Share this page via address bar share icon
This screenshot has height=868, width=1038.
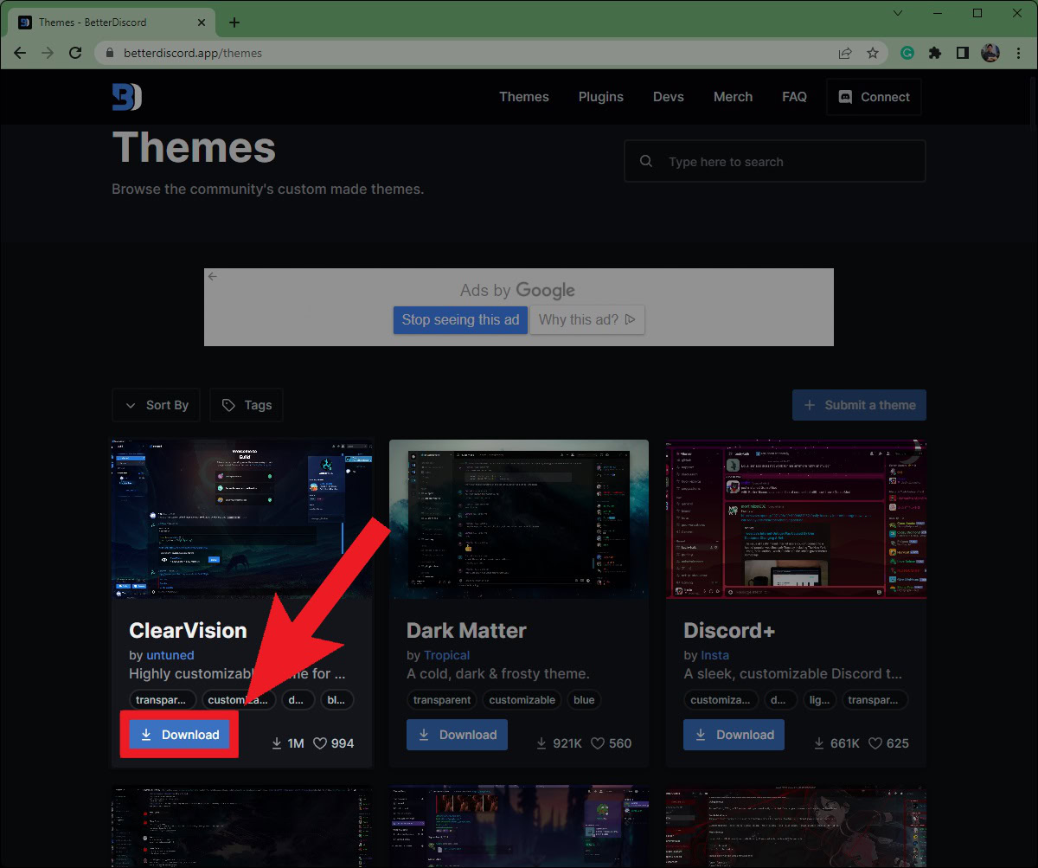point(845,53)
